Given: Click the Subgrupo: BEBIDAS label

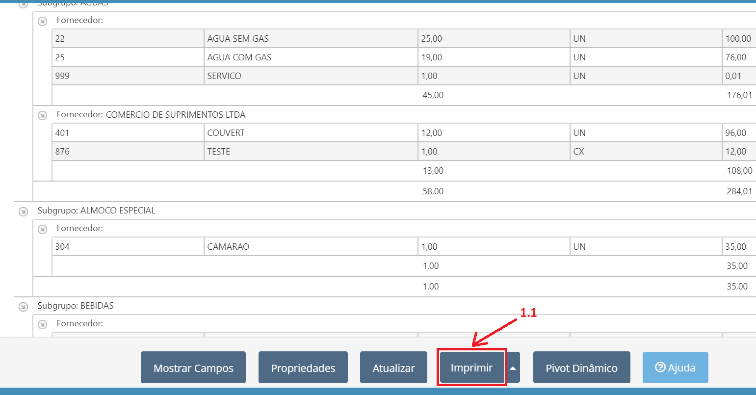Looking at the screenshot, I should point(76,306).
